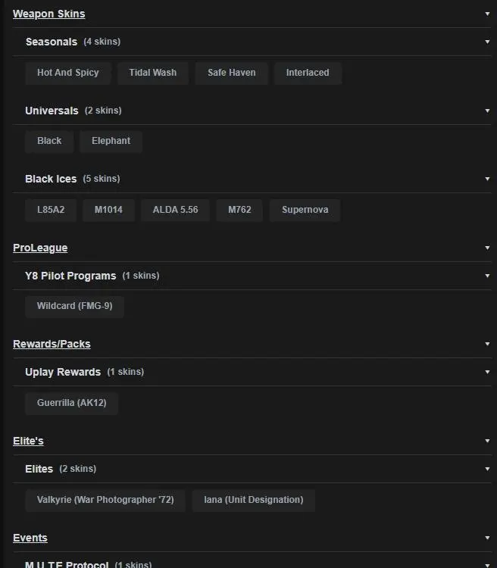
Task: Collapse the Black Ices group arrow
Action: coord(487,179)
